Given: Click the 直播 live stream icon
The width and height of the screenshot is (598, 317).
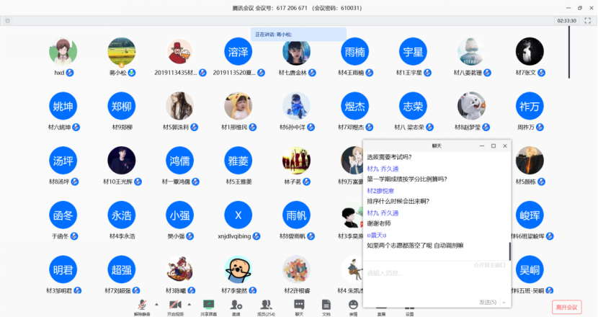Looking at the screenshot, I should point(381,305).
